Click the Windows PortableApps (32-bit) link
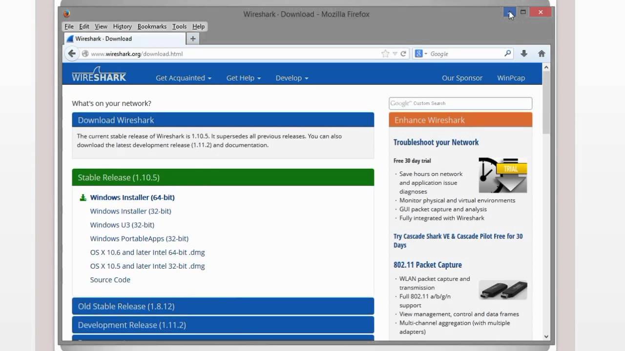Screen dimensions: 625x351 click(139, 238)
